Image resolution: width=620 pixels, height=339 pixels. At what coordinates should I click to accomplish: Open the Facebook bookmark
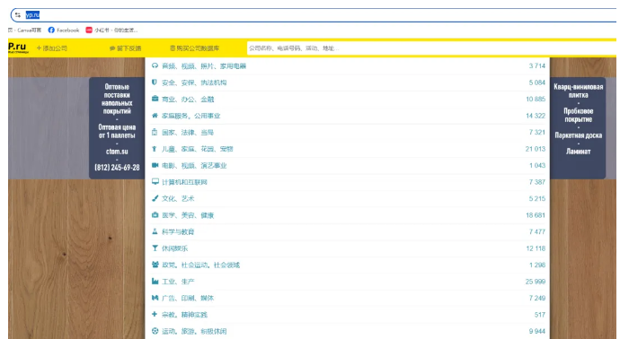[x=64, y=30]
